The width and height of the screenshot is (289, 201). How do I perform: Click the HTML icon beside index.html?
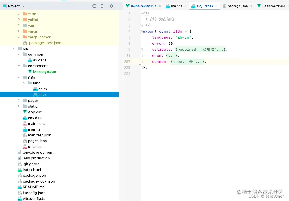point(20,170)
